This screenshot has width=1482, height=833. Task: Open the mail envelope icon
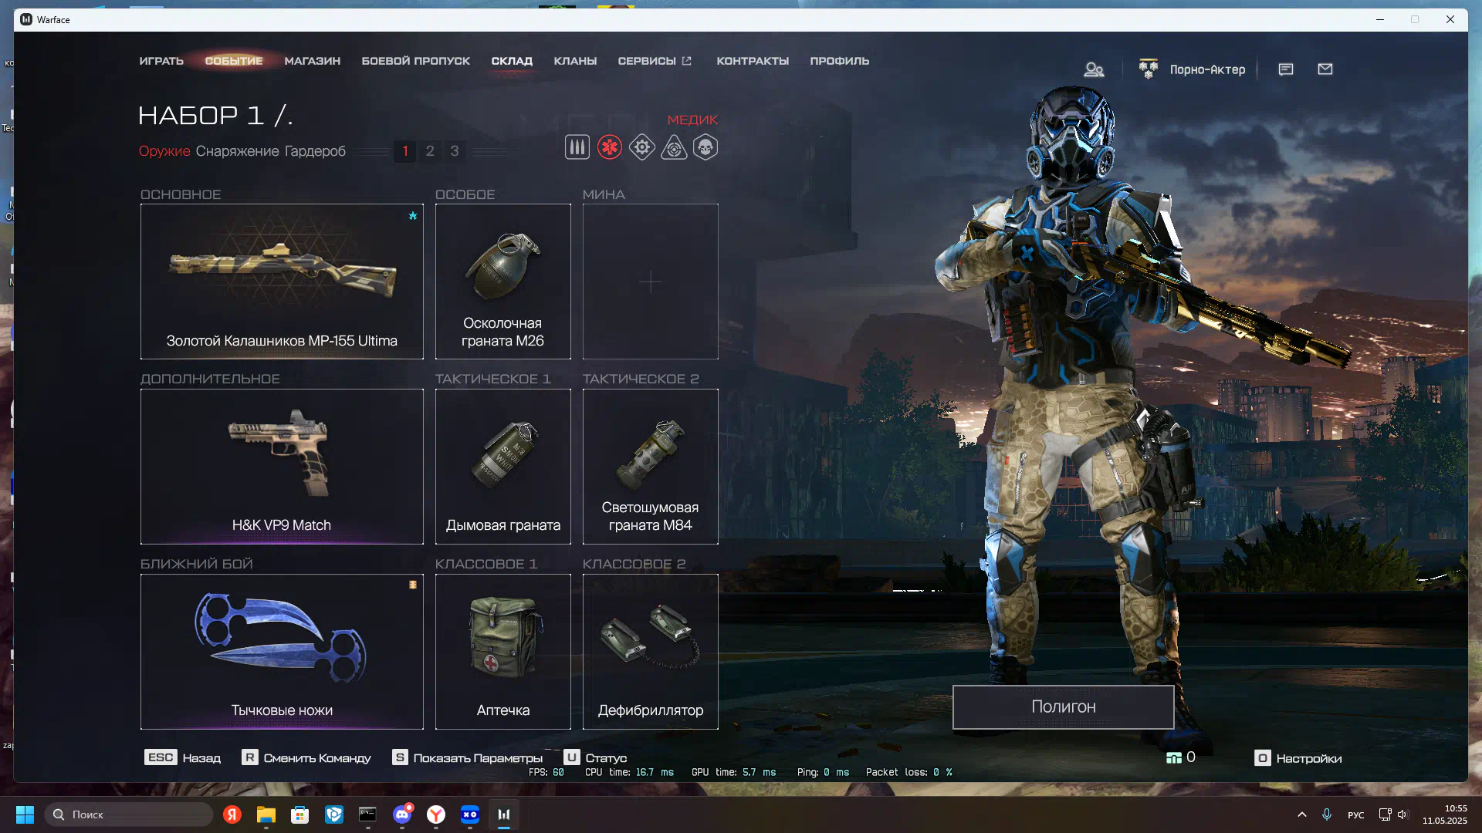tap(1325, 69)
